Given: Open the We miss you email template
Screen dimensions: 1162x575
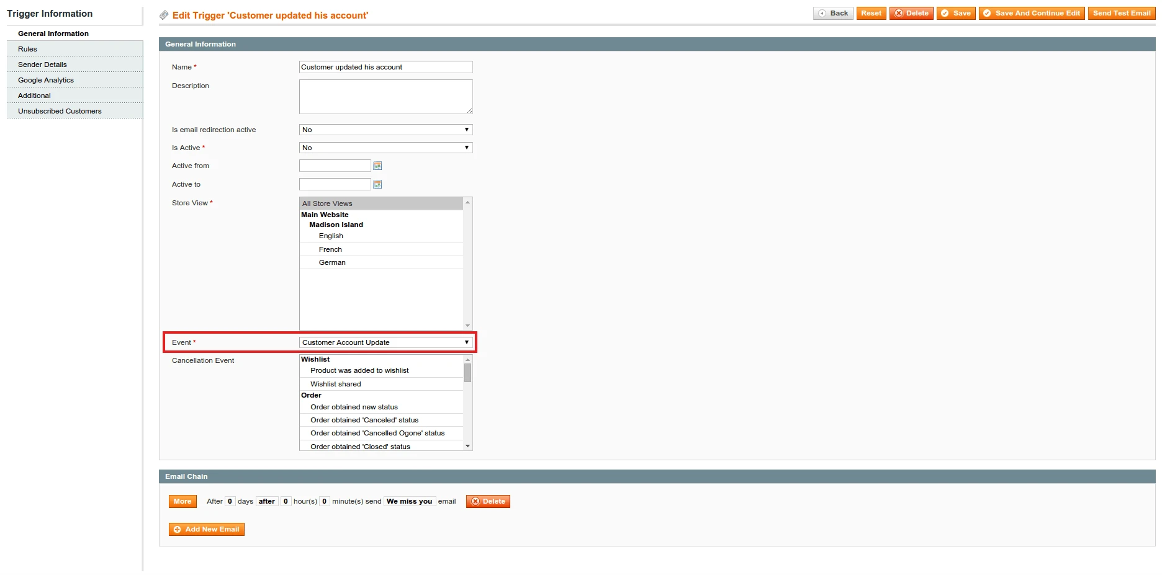Looking at the screenshot, I should 409,501.
